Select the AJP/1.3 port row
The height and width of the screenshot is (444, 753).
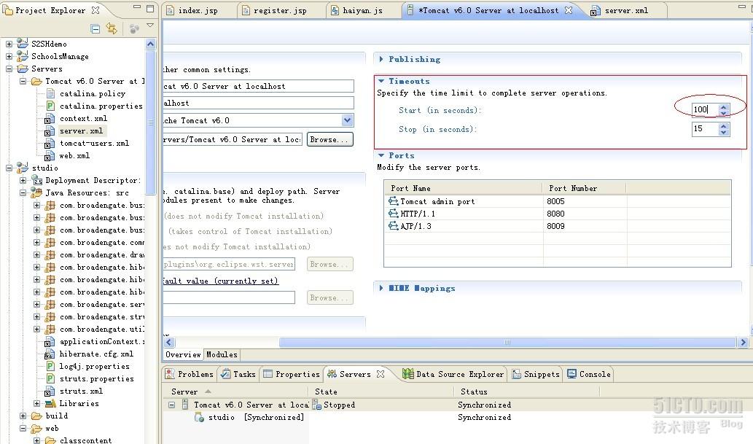pos(557,226)
